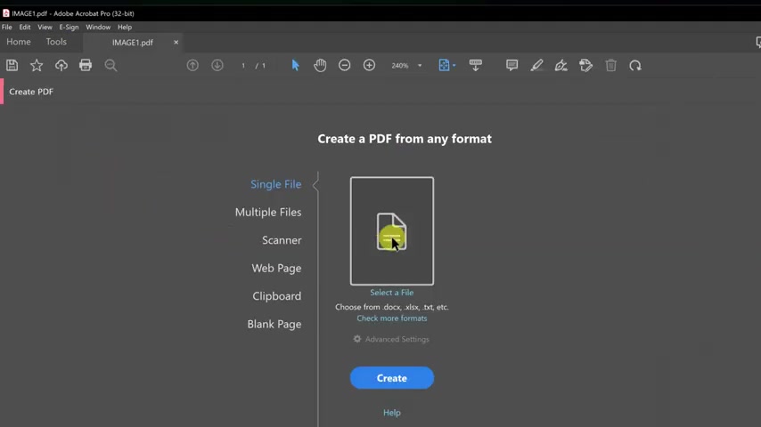
Task: Go to next page arrow icon
Action: (217, 66)
